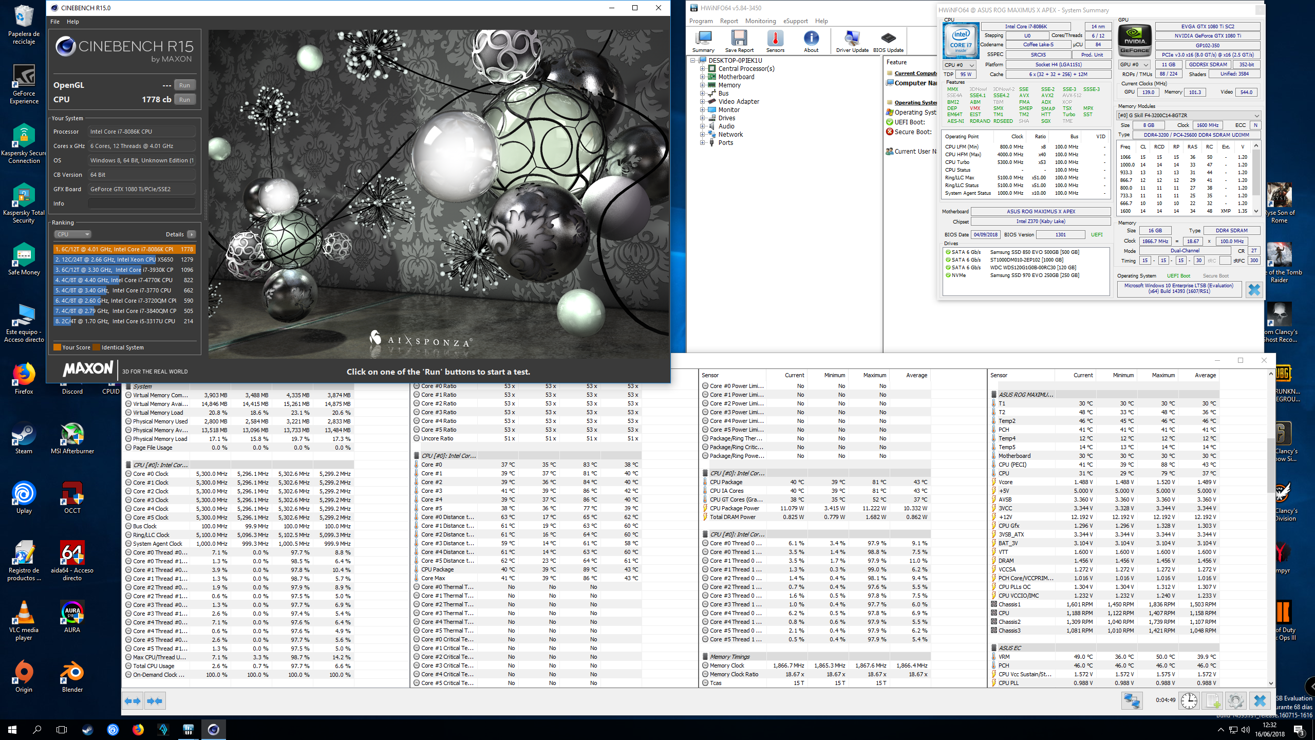This screenshot has height=740, width=1315.
Task: Open HWiNFO64 Report menu
Action: 728,21
